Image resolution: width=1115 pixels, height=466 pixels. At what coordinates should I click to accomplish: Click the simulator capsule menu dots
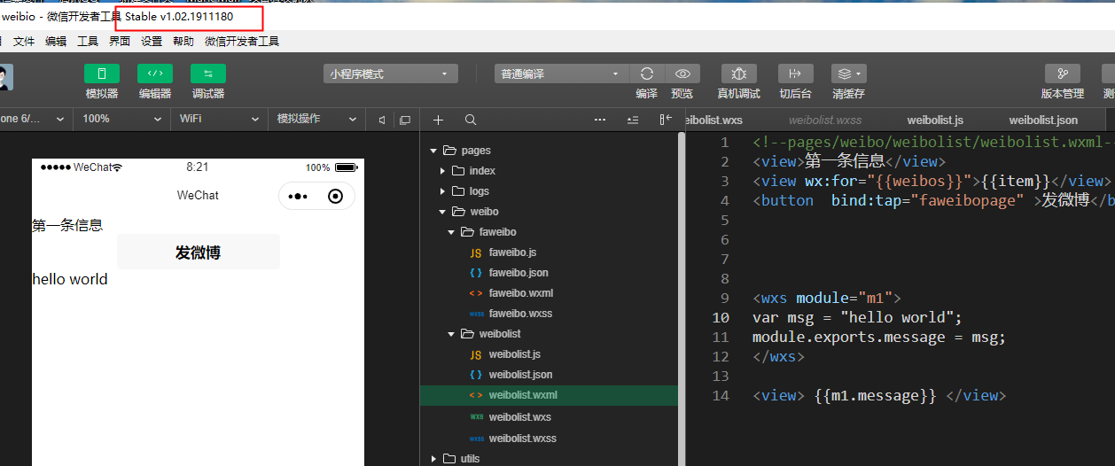coord(298,197)
